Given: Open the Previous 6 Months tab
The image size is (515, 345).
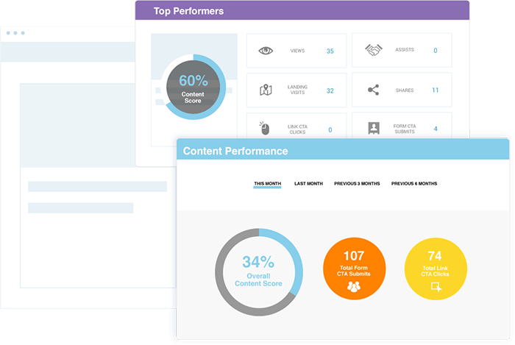Looking at the screenshot, I should (414, 183).
